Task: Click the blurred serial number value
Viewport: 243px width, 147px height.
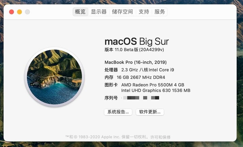Action: tap(140, 98)
